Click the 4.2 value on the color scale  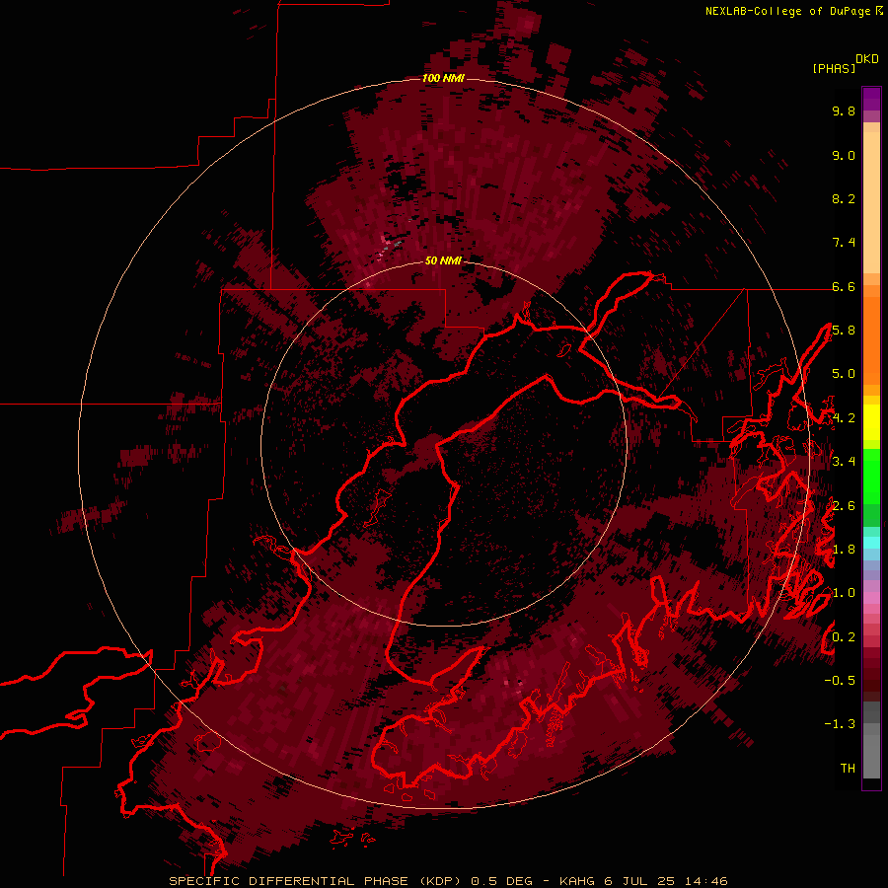844,418
